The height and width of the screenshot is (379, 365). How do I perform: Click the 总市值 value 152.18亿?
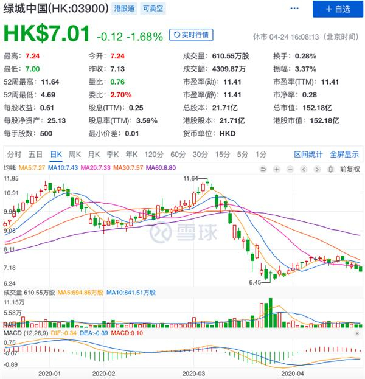click(x=318, y=108)
